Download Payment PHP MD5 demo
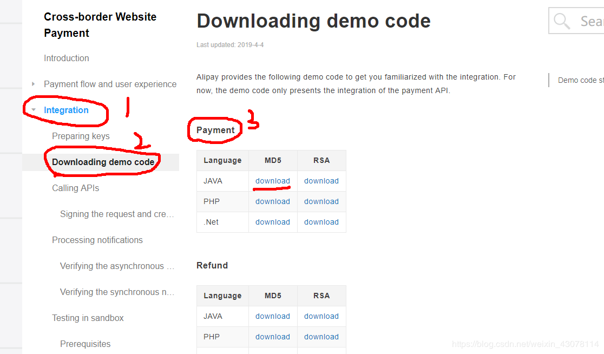The height and width of the screenshot is (354, 604). coord(273,201)
